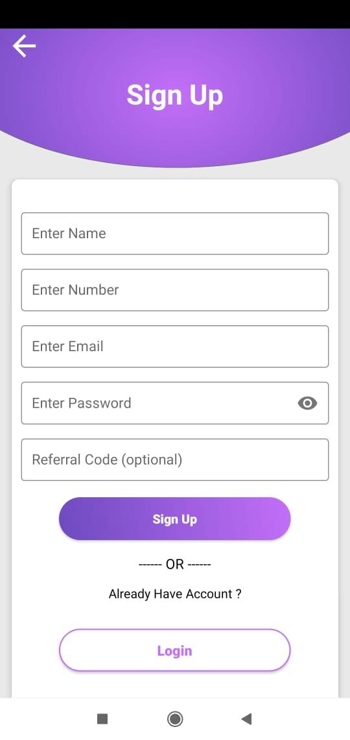
Task: Tap the OR divider text
Action: pyautogui.click(x=175, y=564)
